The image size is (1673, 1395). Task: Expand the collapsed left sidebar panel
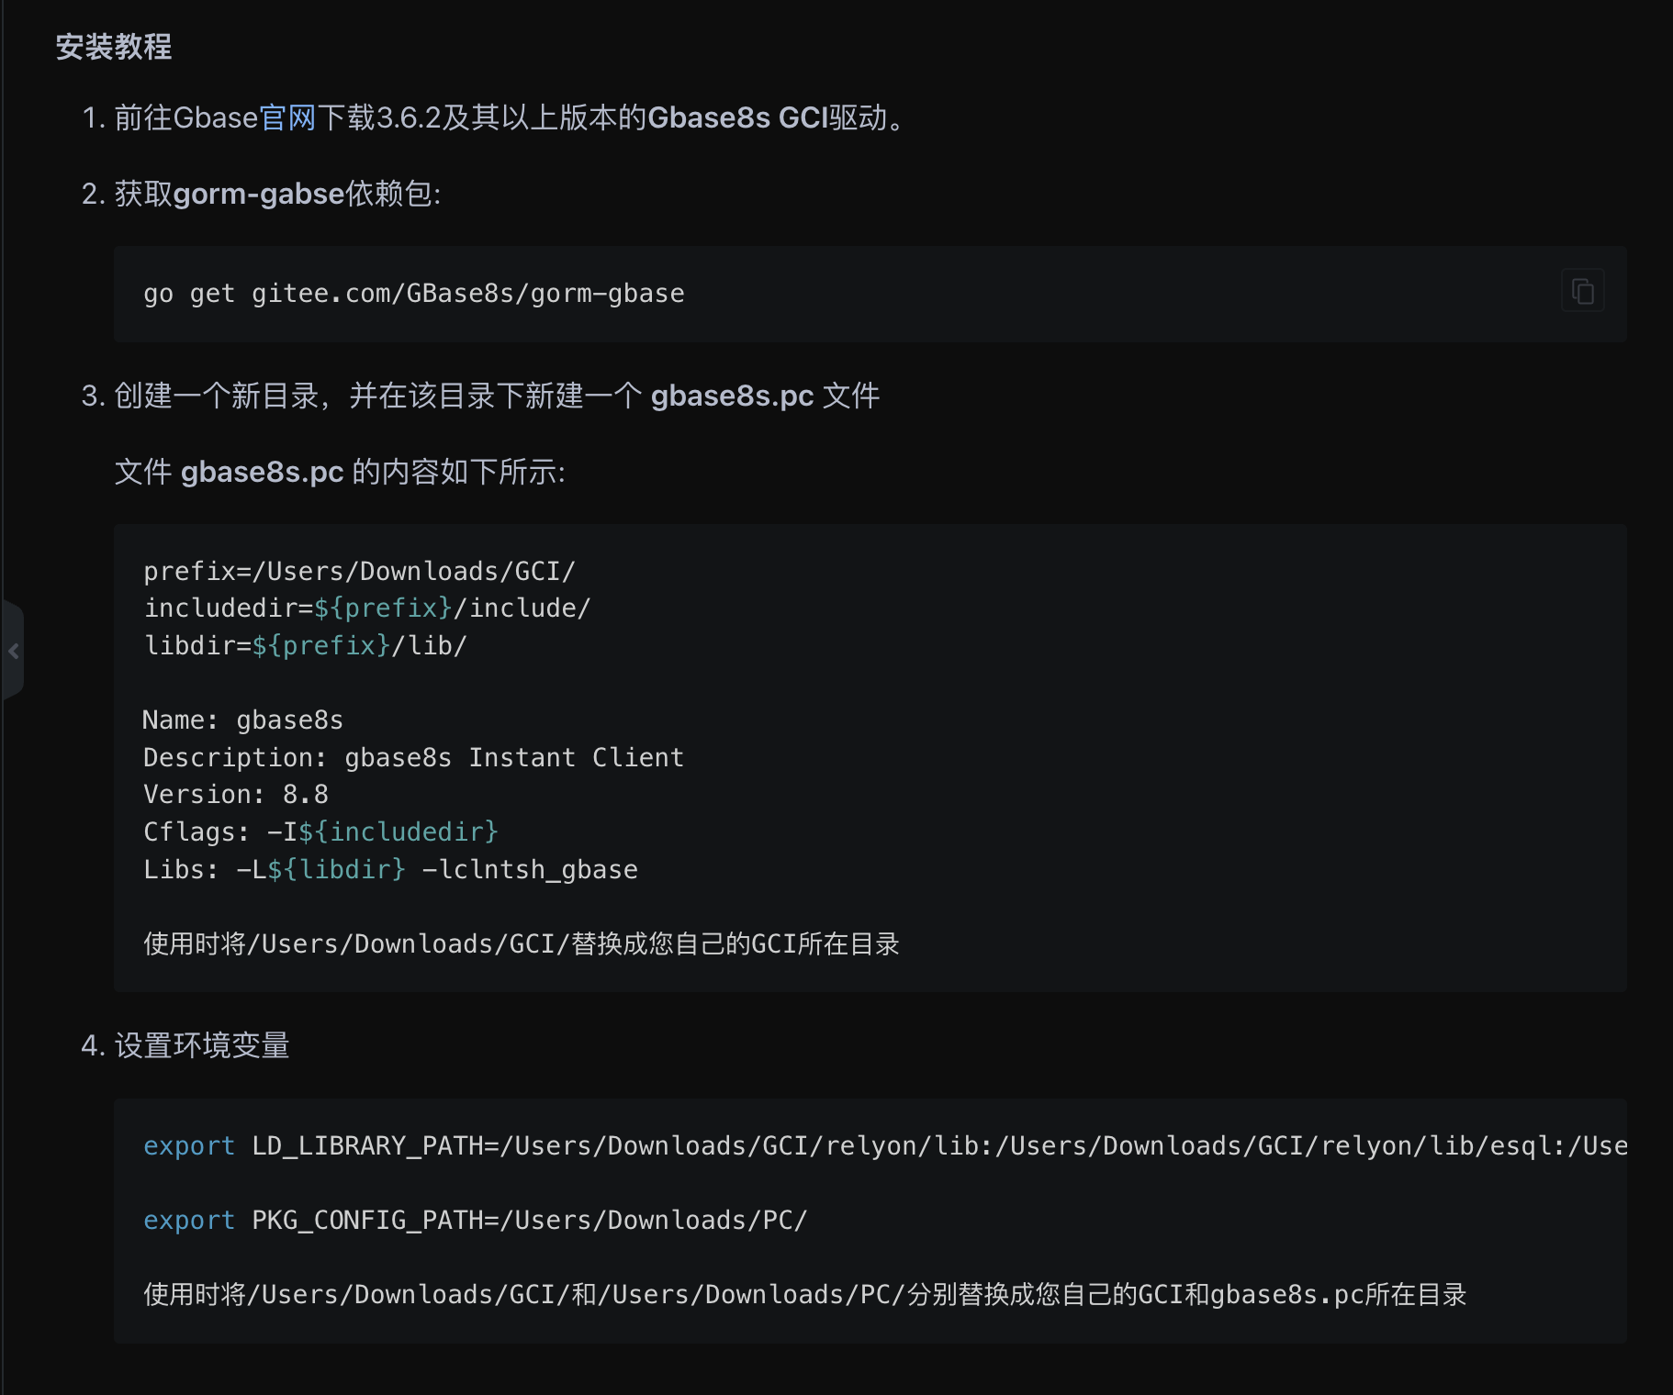point(13,651)
